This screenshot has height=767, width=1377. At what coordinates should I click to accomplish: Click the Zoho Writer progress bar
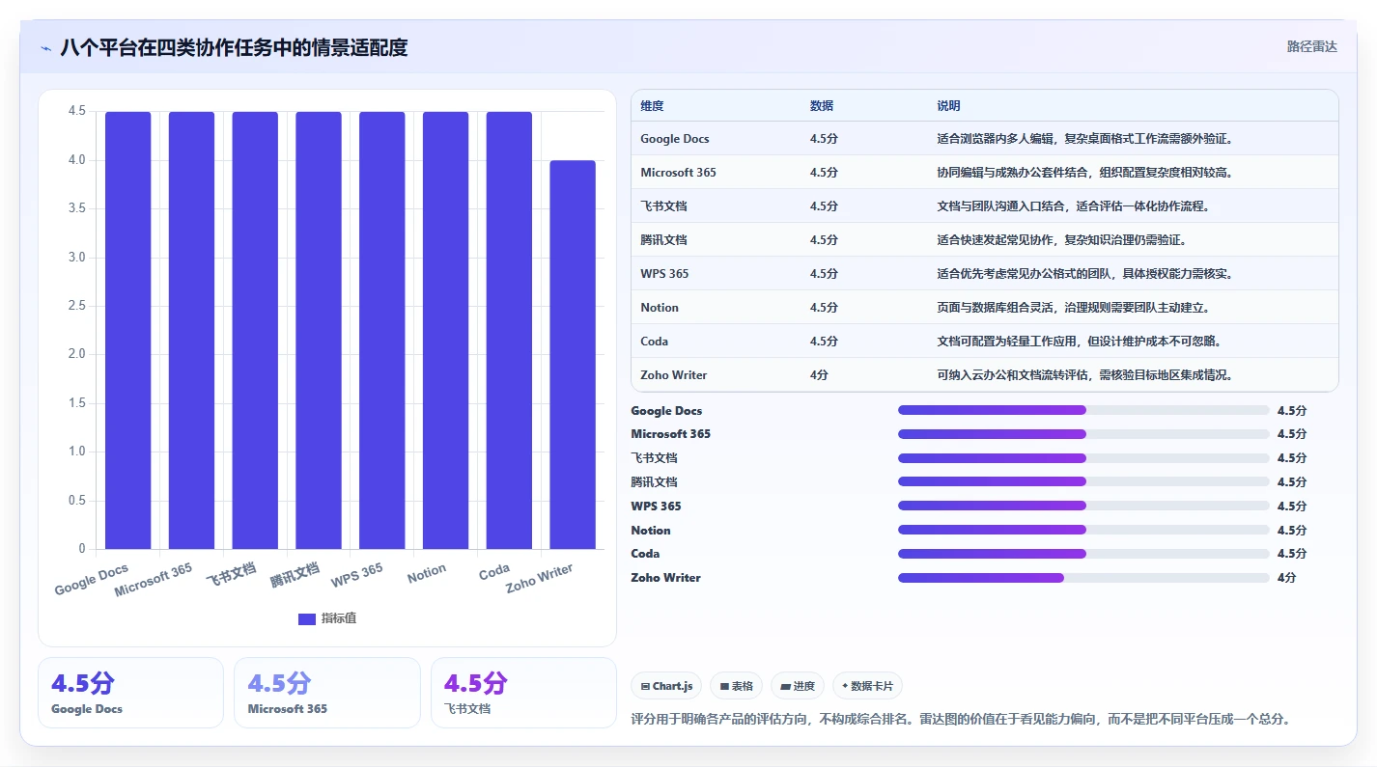1083,578
